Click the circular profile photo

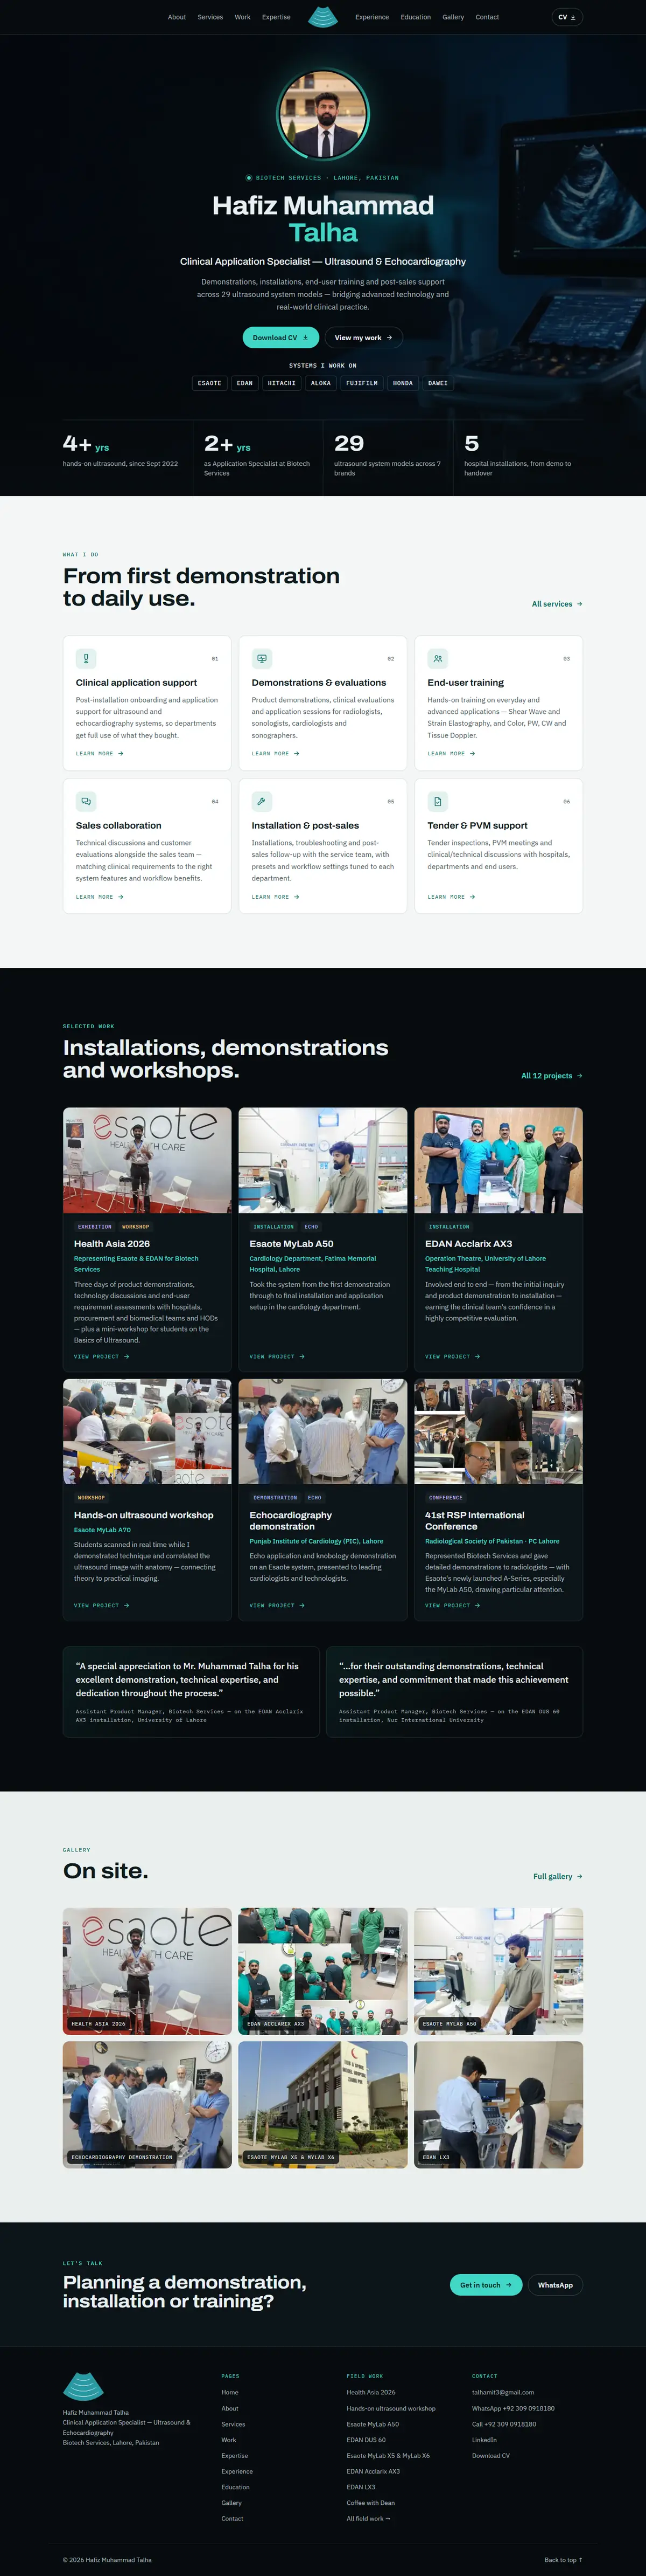pyautogui.click(x=322, y=114)
